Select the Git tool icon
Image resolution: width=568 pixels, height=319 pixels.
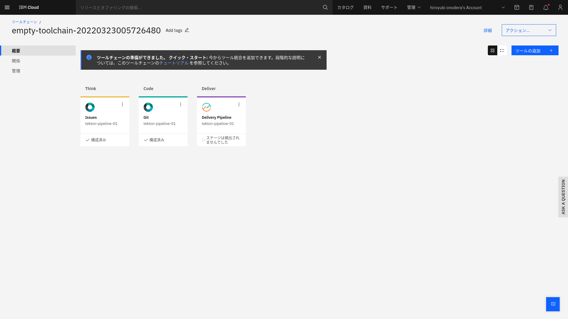tap(148, 107)
